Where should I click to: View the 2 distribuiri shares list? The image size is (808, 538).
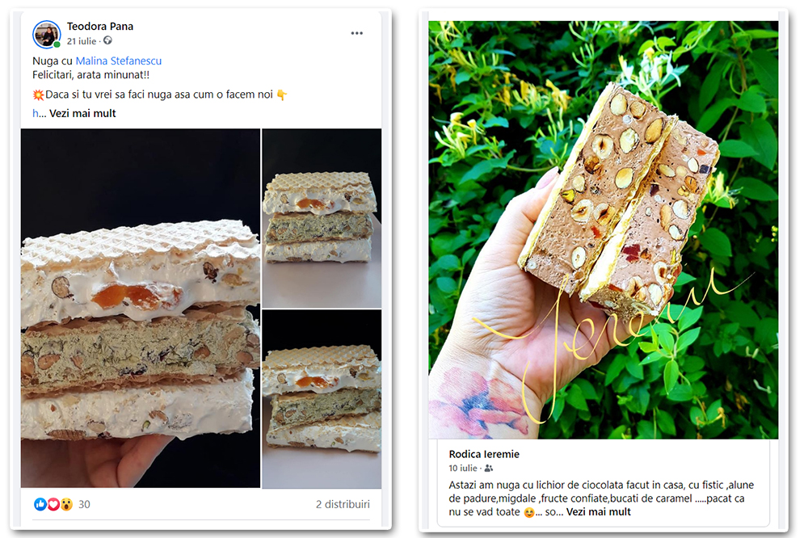343,504
